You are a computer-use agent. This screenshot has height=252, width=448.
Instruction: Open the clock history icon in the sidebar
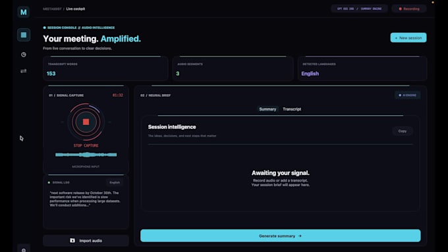(24, 55)
